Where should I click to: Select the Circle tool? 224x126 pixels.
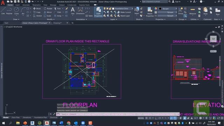16,11
